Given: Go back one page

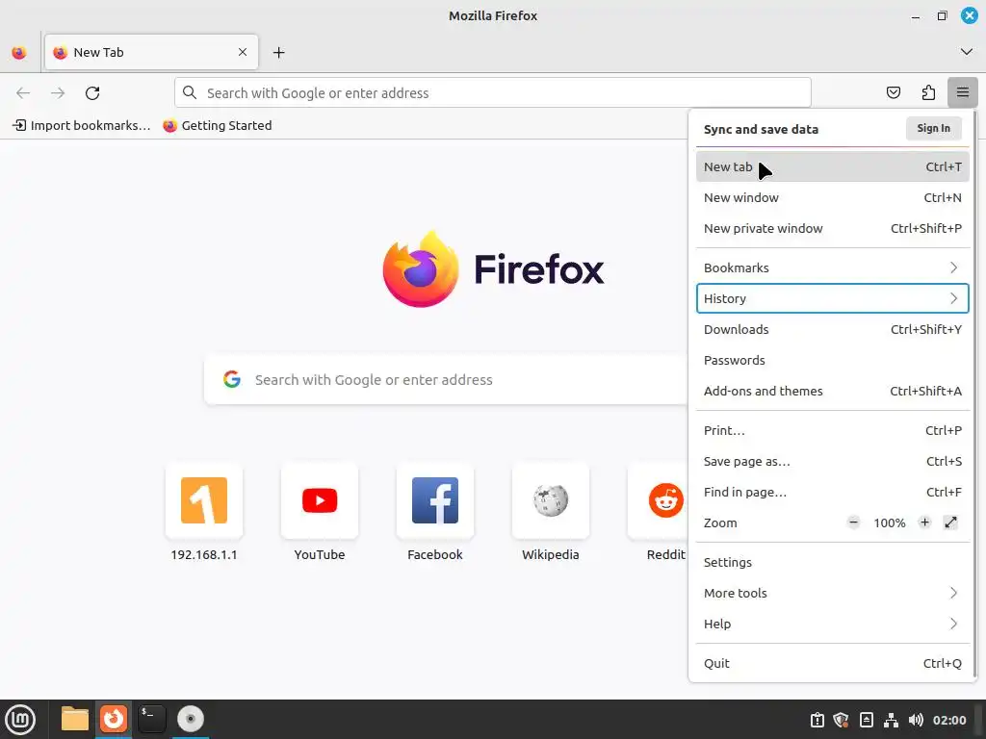Looking at the screenshot, I should pyautogui.click(x=23, y=93).
